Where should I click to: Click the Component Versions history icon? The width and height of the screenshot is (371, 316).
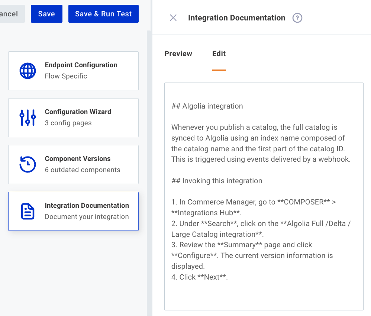click(x=28, y=164)
